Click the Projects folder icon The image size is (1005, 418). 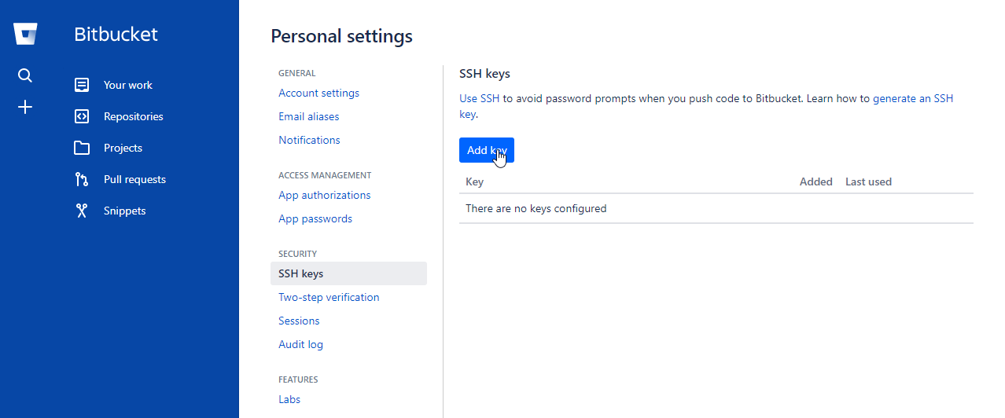click(82, 148)
